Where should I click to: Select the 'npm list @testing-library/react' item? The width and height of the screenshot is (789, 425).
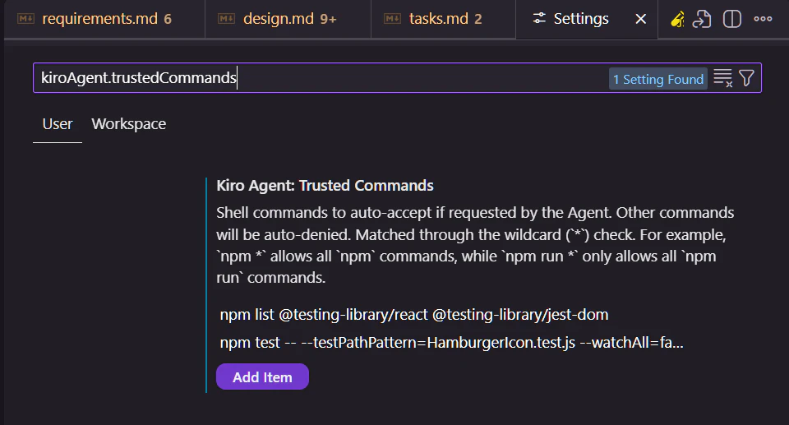click(x=414, y=315)
